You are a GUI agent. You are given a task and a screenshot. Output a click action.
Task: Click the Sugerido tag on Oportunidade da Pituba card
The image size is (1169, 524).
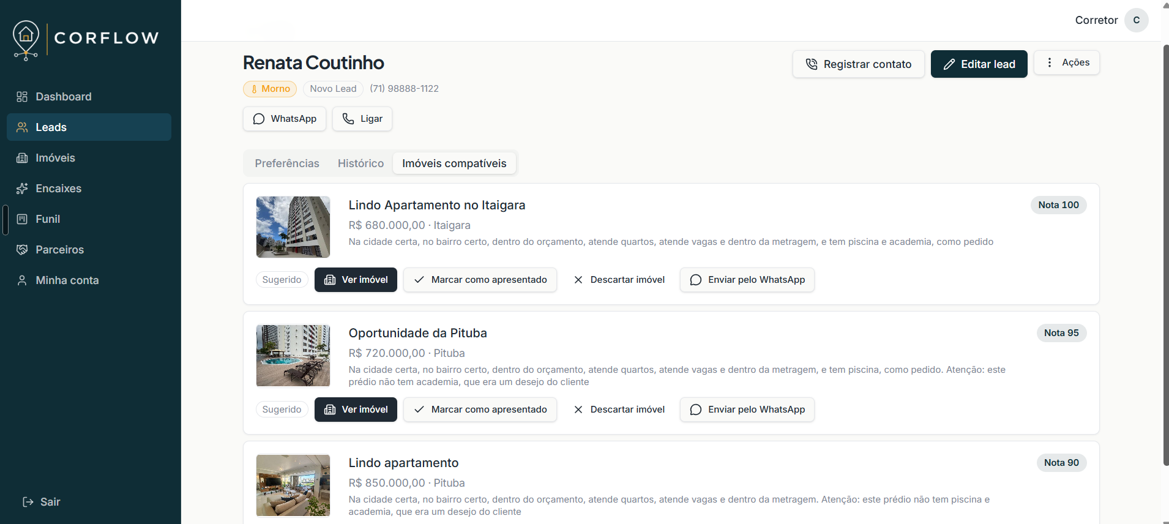(282, 410)
